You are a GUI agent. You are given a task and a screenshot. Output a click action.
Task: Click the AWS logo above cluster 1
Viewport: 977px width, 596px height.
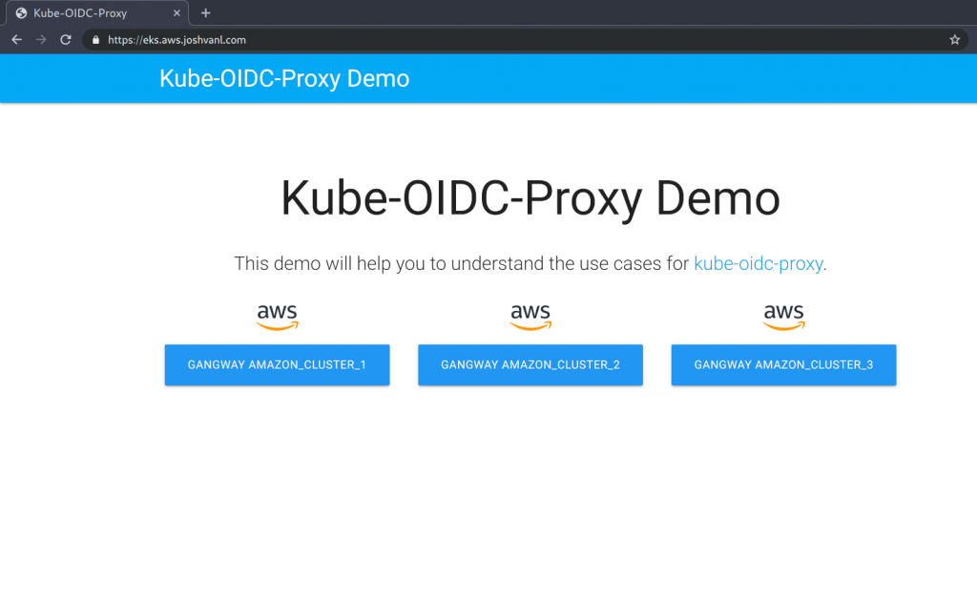278,317
